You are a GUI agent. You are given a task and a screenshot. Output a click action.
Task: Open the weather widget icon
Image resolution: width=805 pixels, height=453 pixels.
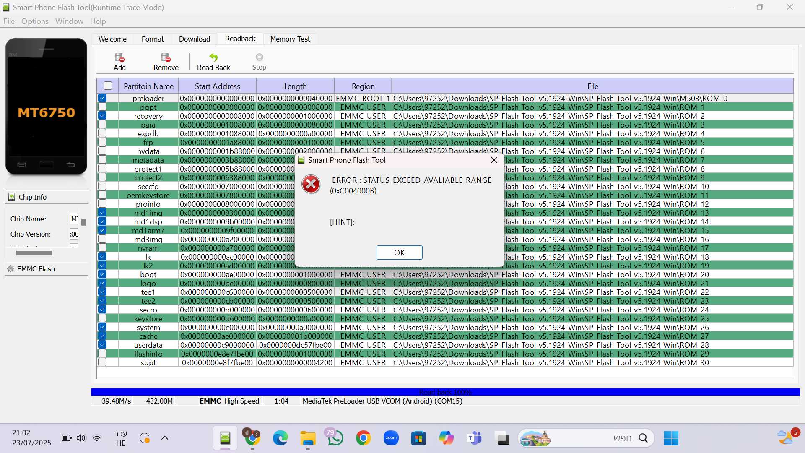pos(784,438)
